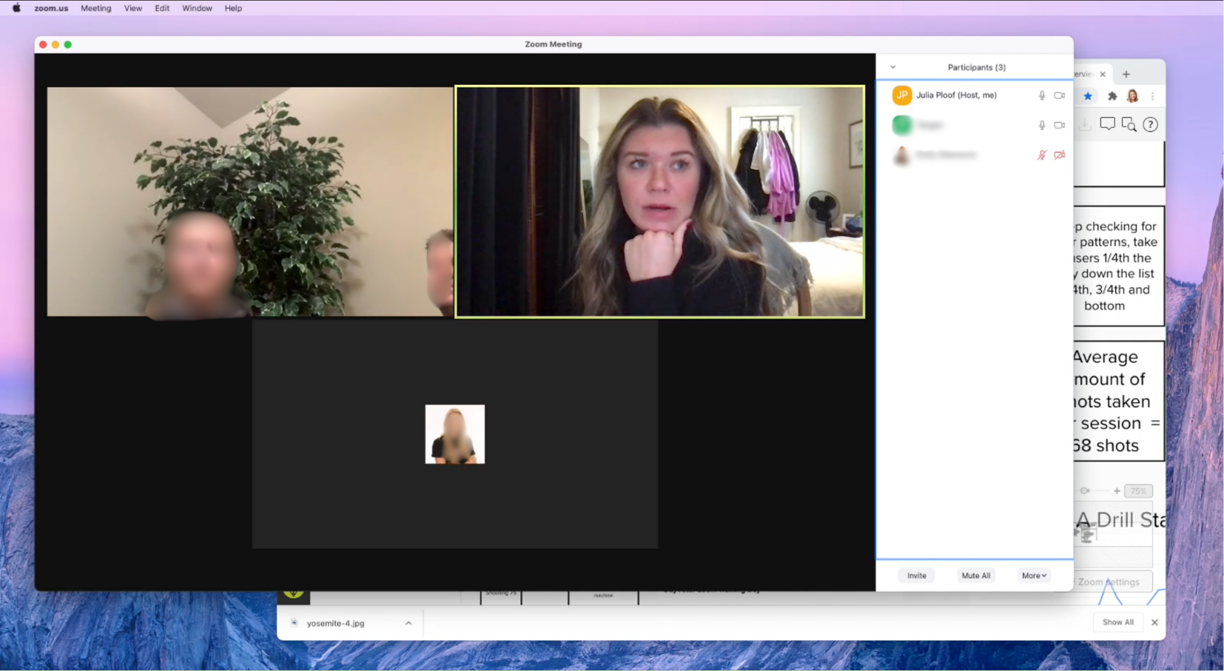
Task: Toggle Julia Ploof's video camera icon
Action: coord(1060,95)
